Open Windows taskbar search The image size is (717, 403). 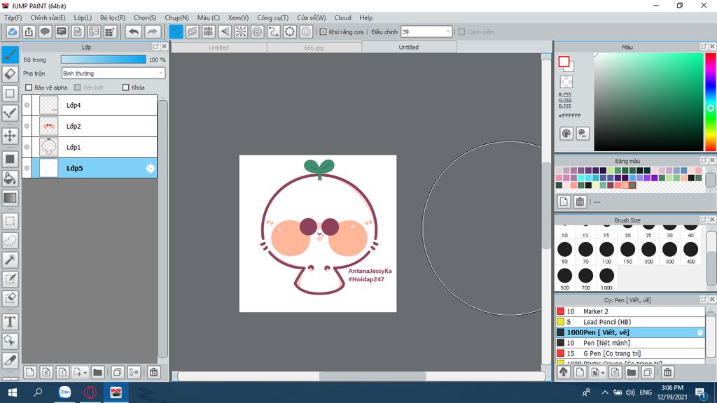coord(38,393)
